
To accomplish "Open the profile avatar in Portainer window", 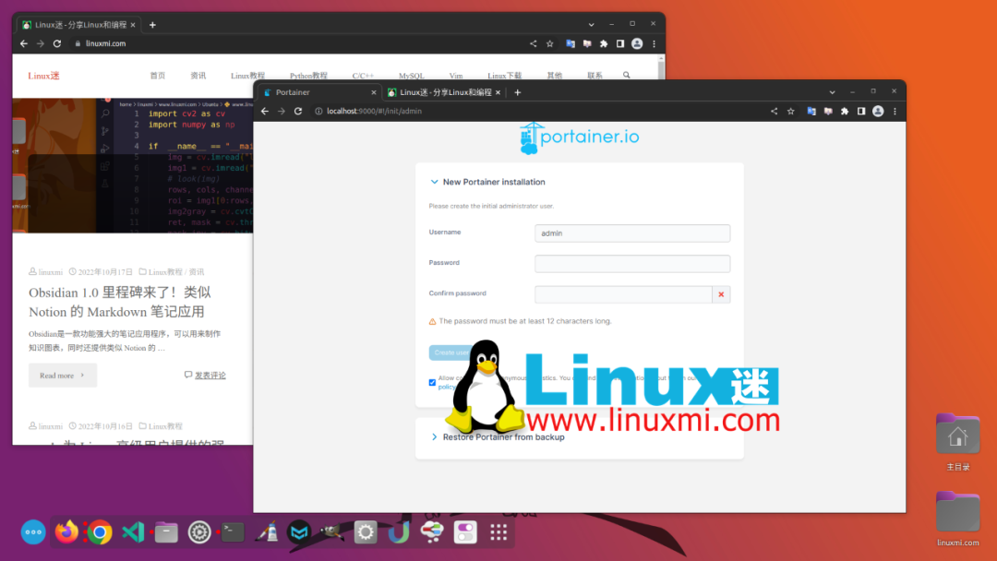I will click(878, 111).
